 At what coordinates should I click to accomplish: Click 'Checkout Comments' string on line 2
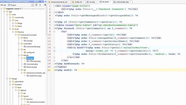click(x=111, y=9)
